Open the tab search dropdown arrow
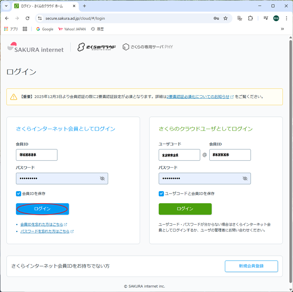 6,6
